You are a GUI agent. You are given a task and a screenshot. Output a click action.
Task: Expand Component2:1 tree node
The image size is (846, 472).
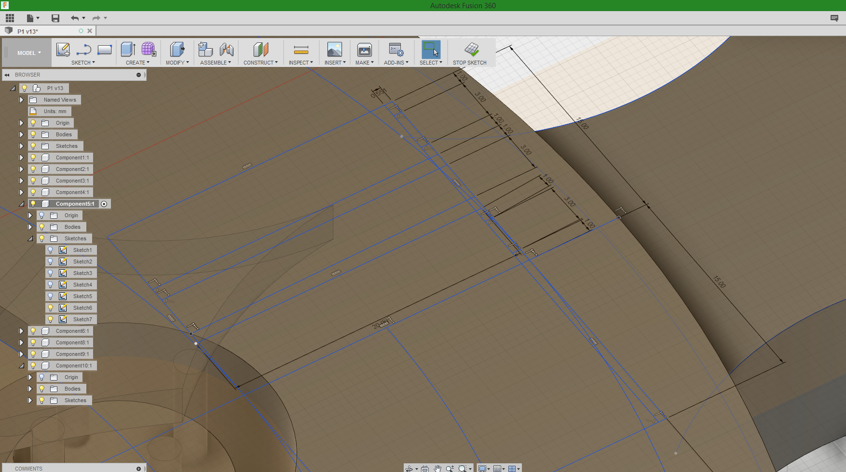[21, 169]
